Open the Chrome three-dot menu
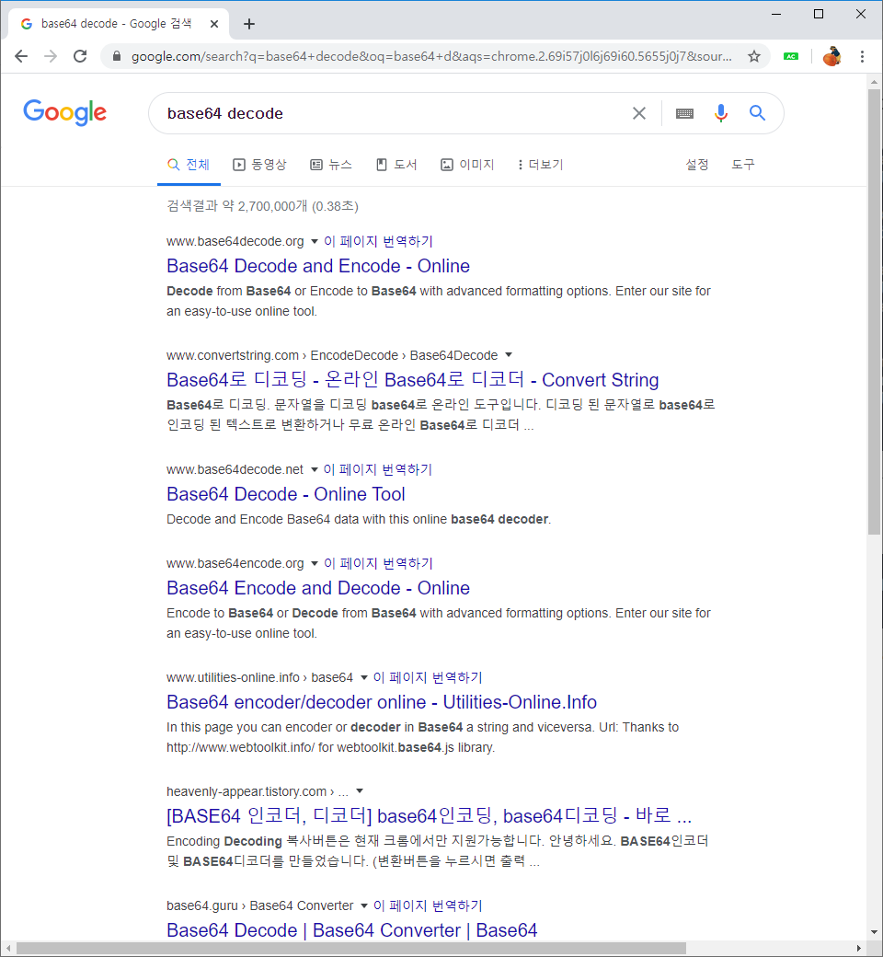The image size is (883, 957). [862, 57]
